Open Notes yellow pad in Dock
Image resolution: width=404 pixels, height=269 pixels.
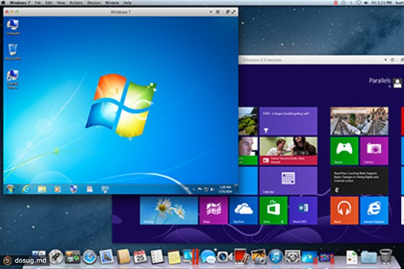point(174,257)
